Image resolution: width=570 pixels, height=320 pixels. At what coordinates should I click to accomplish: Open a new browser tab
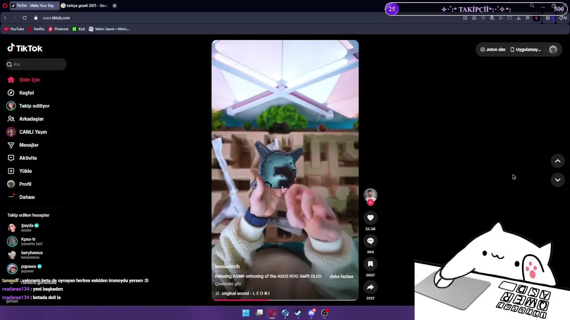(x=114, y=6)
